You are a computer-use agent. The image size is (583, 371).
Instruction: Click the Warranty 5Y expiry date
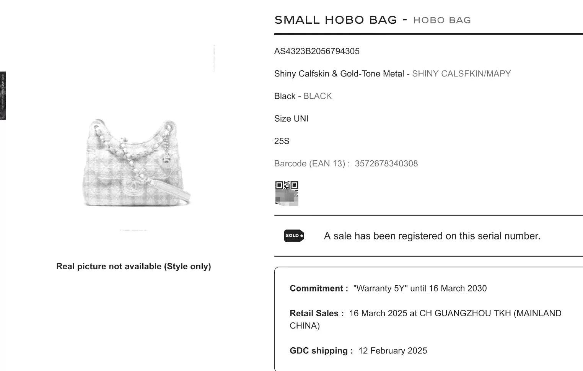click(x=458, y=288)
